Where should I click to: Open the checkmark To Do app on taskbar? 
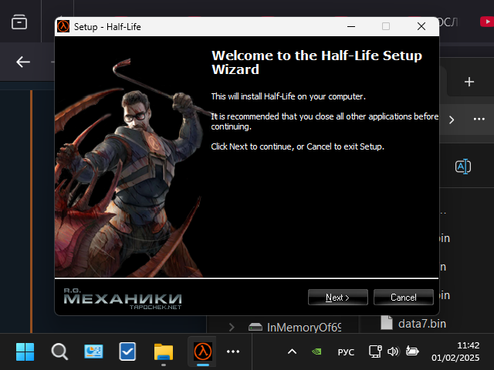coord(127,351)
